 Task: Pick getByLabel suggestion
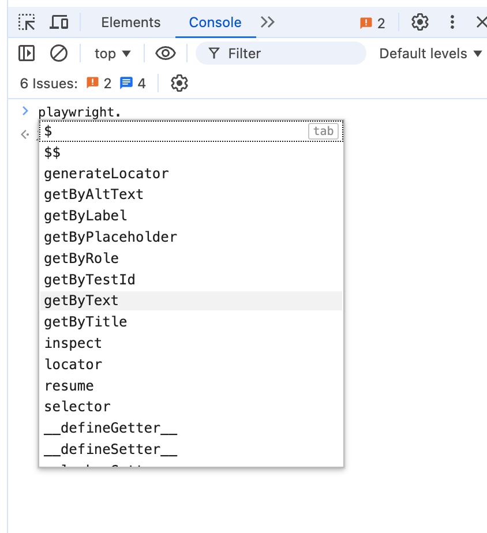pos(192,216)
